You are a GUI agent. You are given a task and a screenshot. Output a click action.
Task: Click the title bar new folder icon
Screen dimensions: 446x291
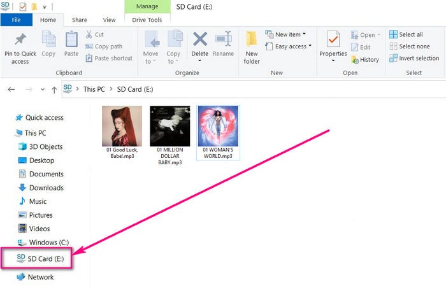pos(34,6)
